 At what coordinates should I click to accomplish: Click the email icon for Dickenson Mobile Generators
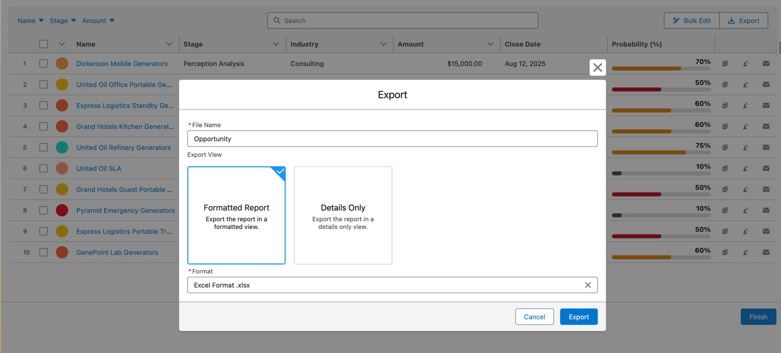(766, 64)
